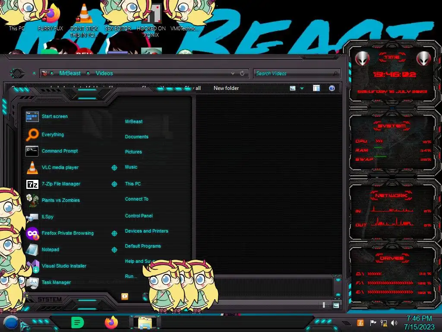Open volume control in system tray
Viewport: 442px width, 332px height.
pyautogui.click(x=394, y=322)
